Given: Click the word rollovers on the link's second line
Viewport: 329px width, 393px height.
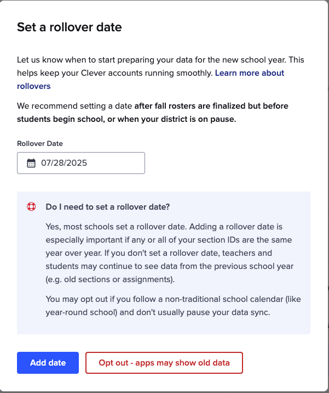Looking at the screenshot, I should (34, 86).
